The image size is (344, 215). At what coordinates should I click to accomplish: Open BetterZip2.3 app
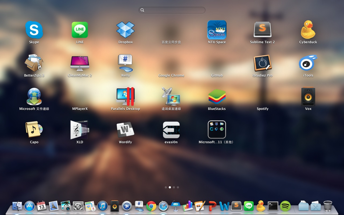[34, 63]
